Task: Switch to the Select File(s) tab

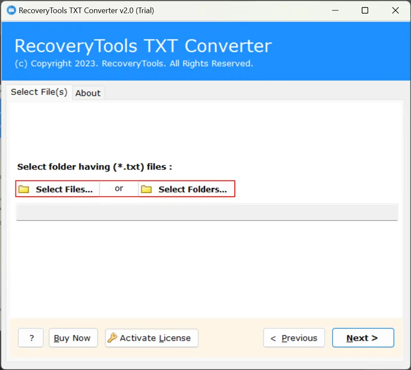Action: (39, 92)
